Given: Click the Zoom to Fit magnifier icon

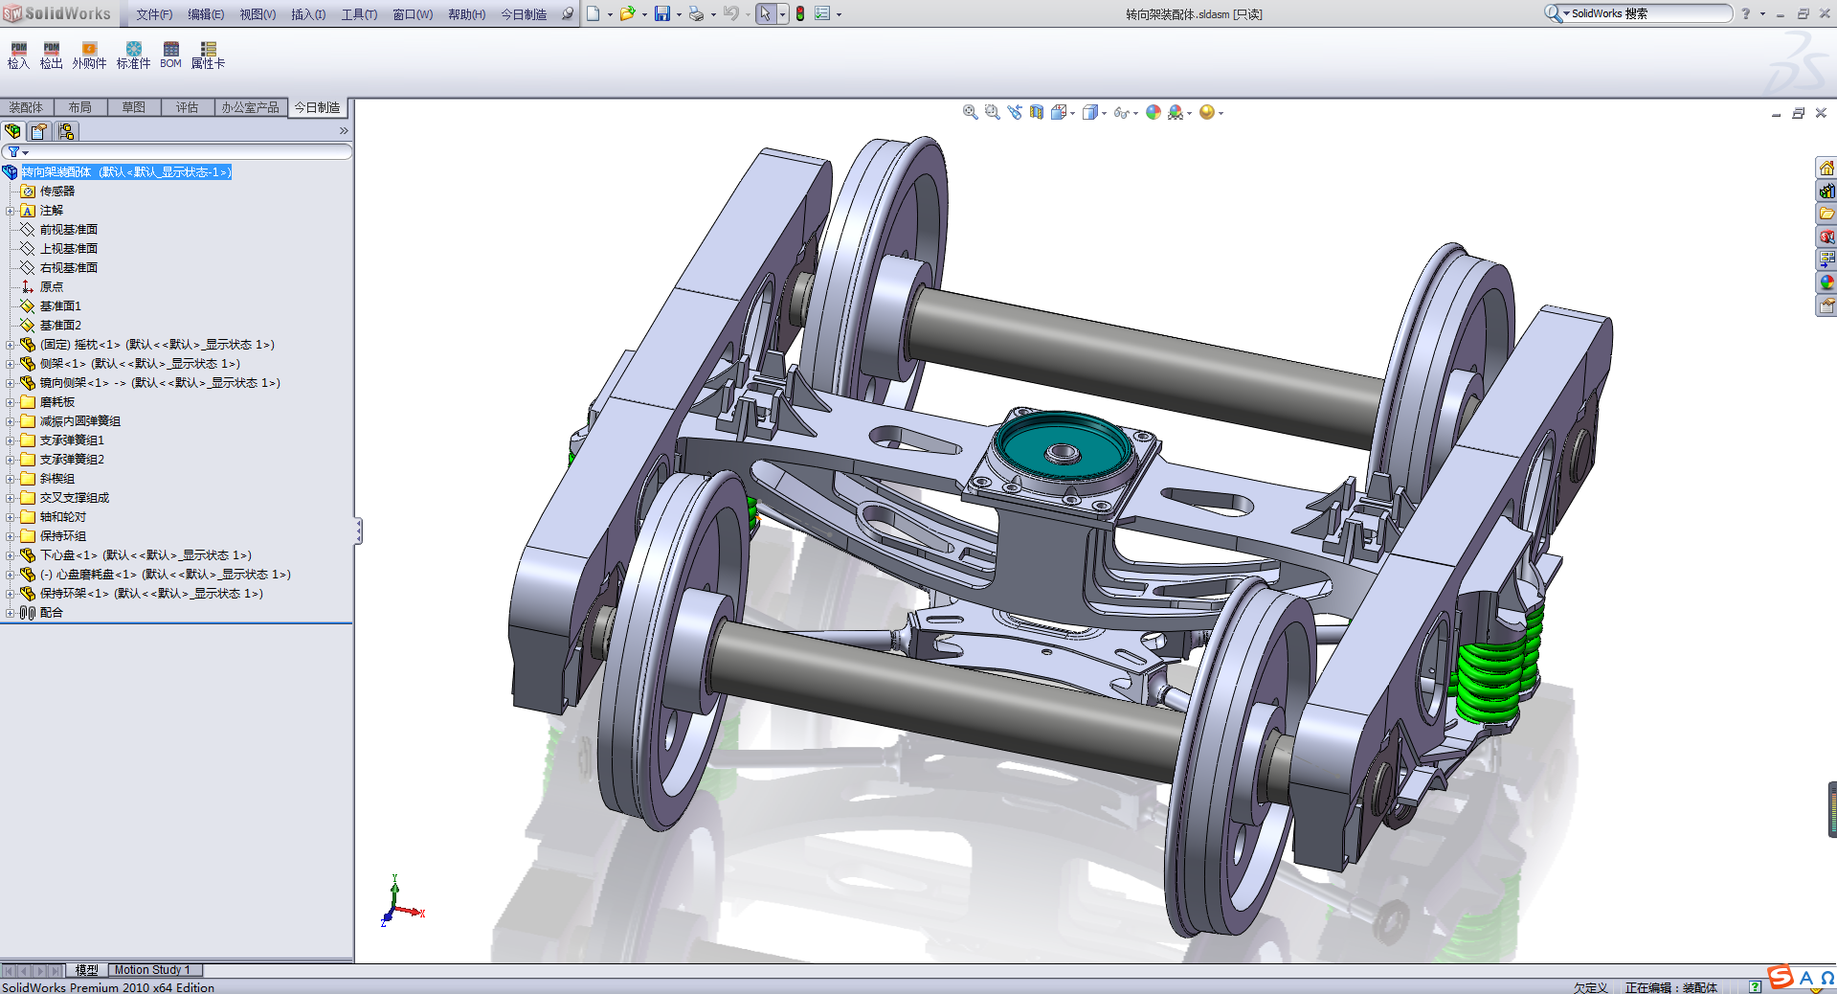Looking at the screenshot, I should pyautogui.click(x=970, y=112).
